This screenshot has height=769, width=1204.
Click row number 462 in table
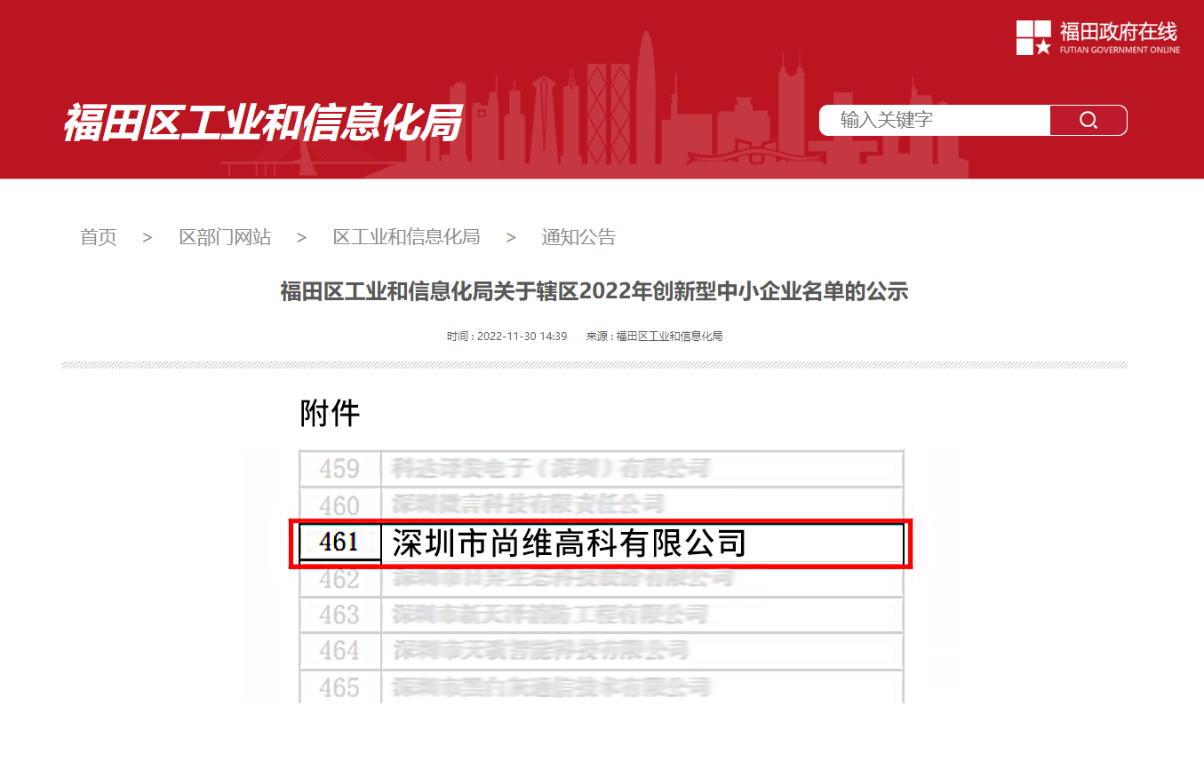coord(340,579)
